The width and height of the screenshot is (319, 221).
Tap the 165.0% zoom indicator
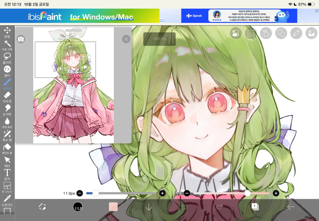(x=159, y=39)
